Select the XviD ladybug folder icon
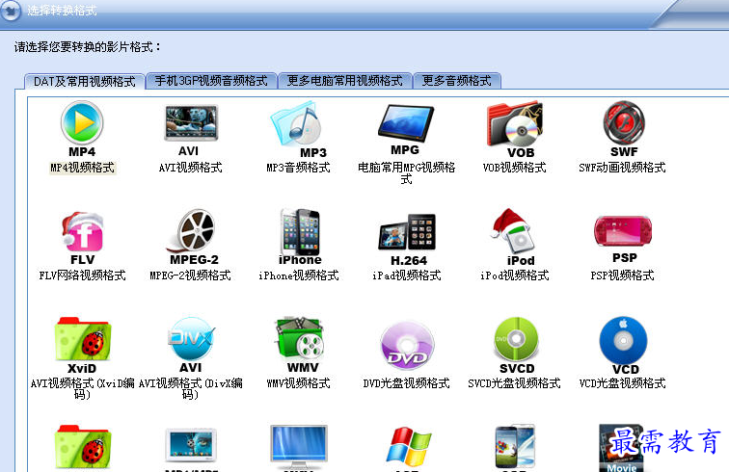 click(x=83, y=339)
